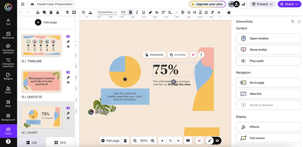Click the Upgrade your plan button
303x147 pixels.
click(207, 4)
